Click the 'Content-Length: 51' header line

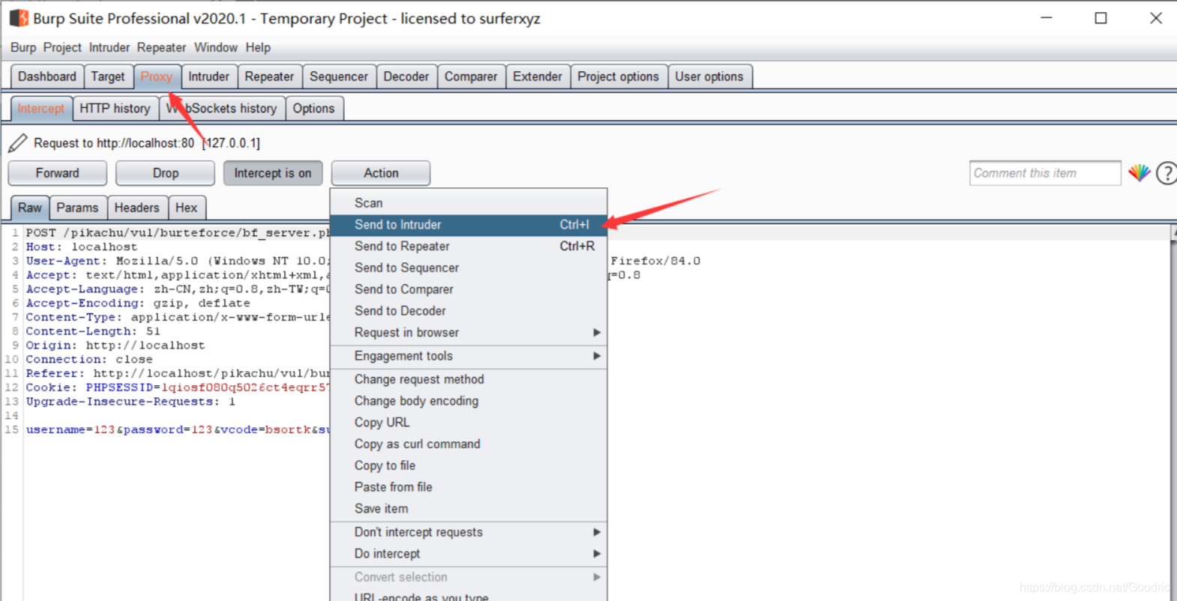(x=93, y=331)
